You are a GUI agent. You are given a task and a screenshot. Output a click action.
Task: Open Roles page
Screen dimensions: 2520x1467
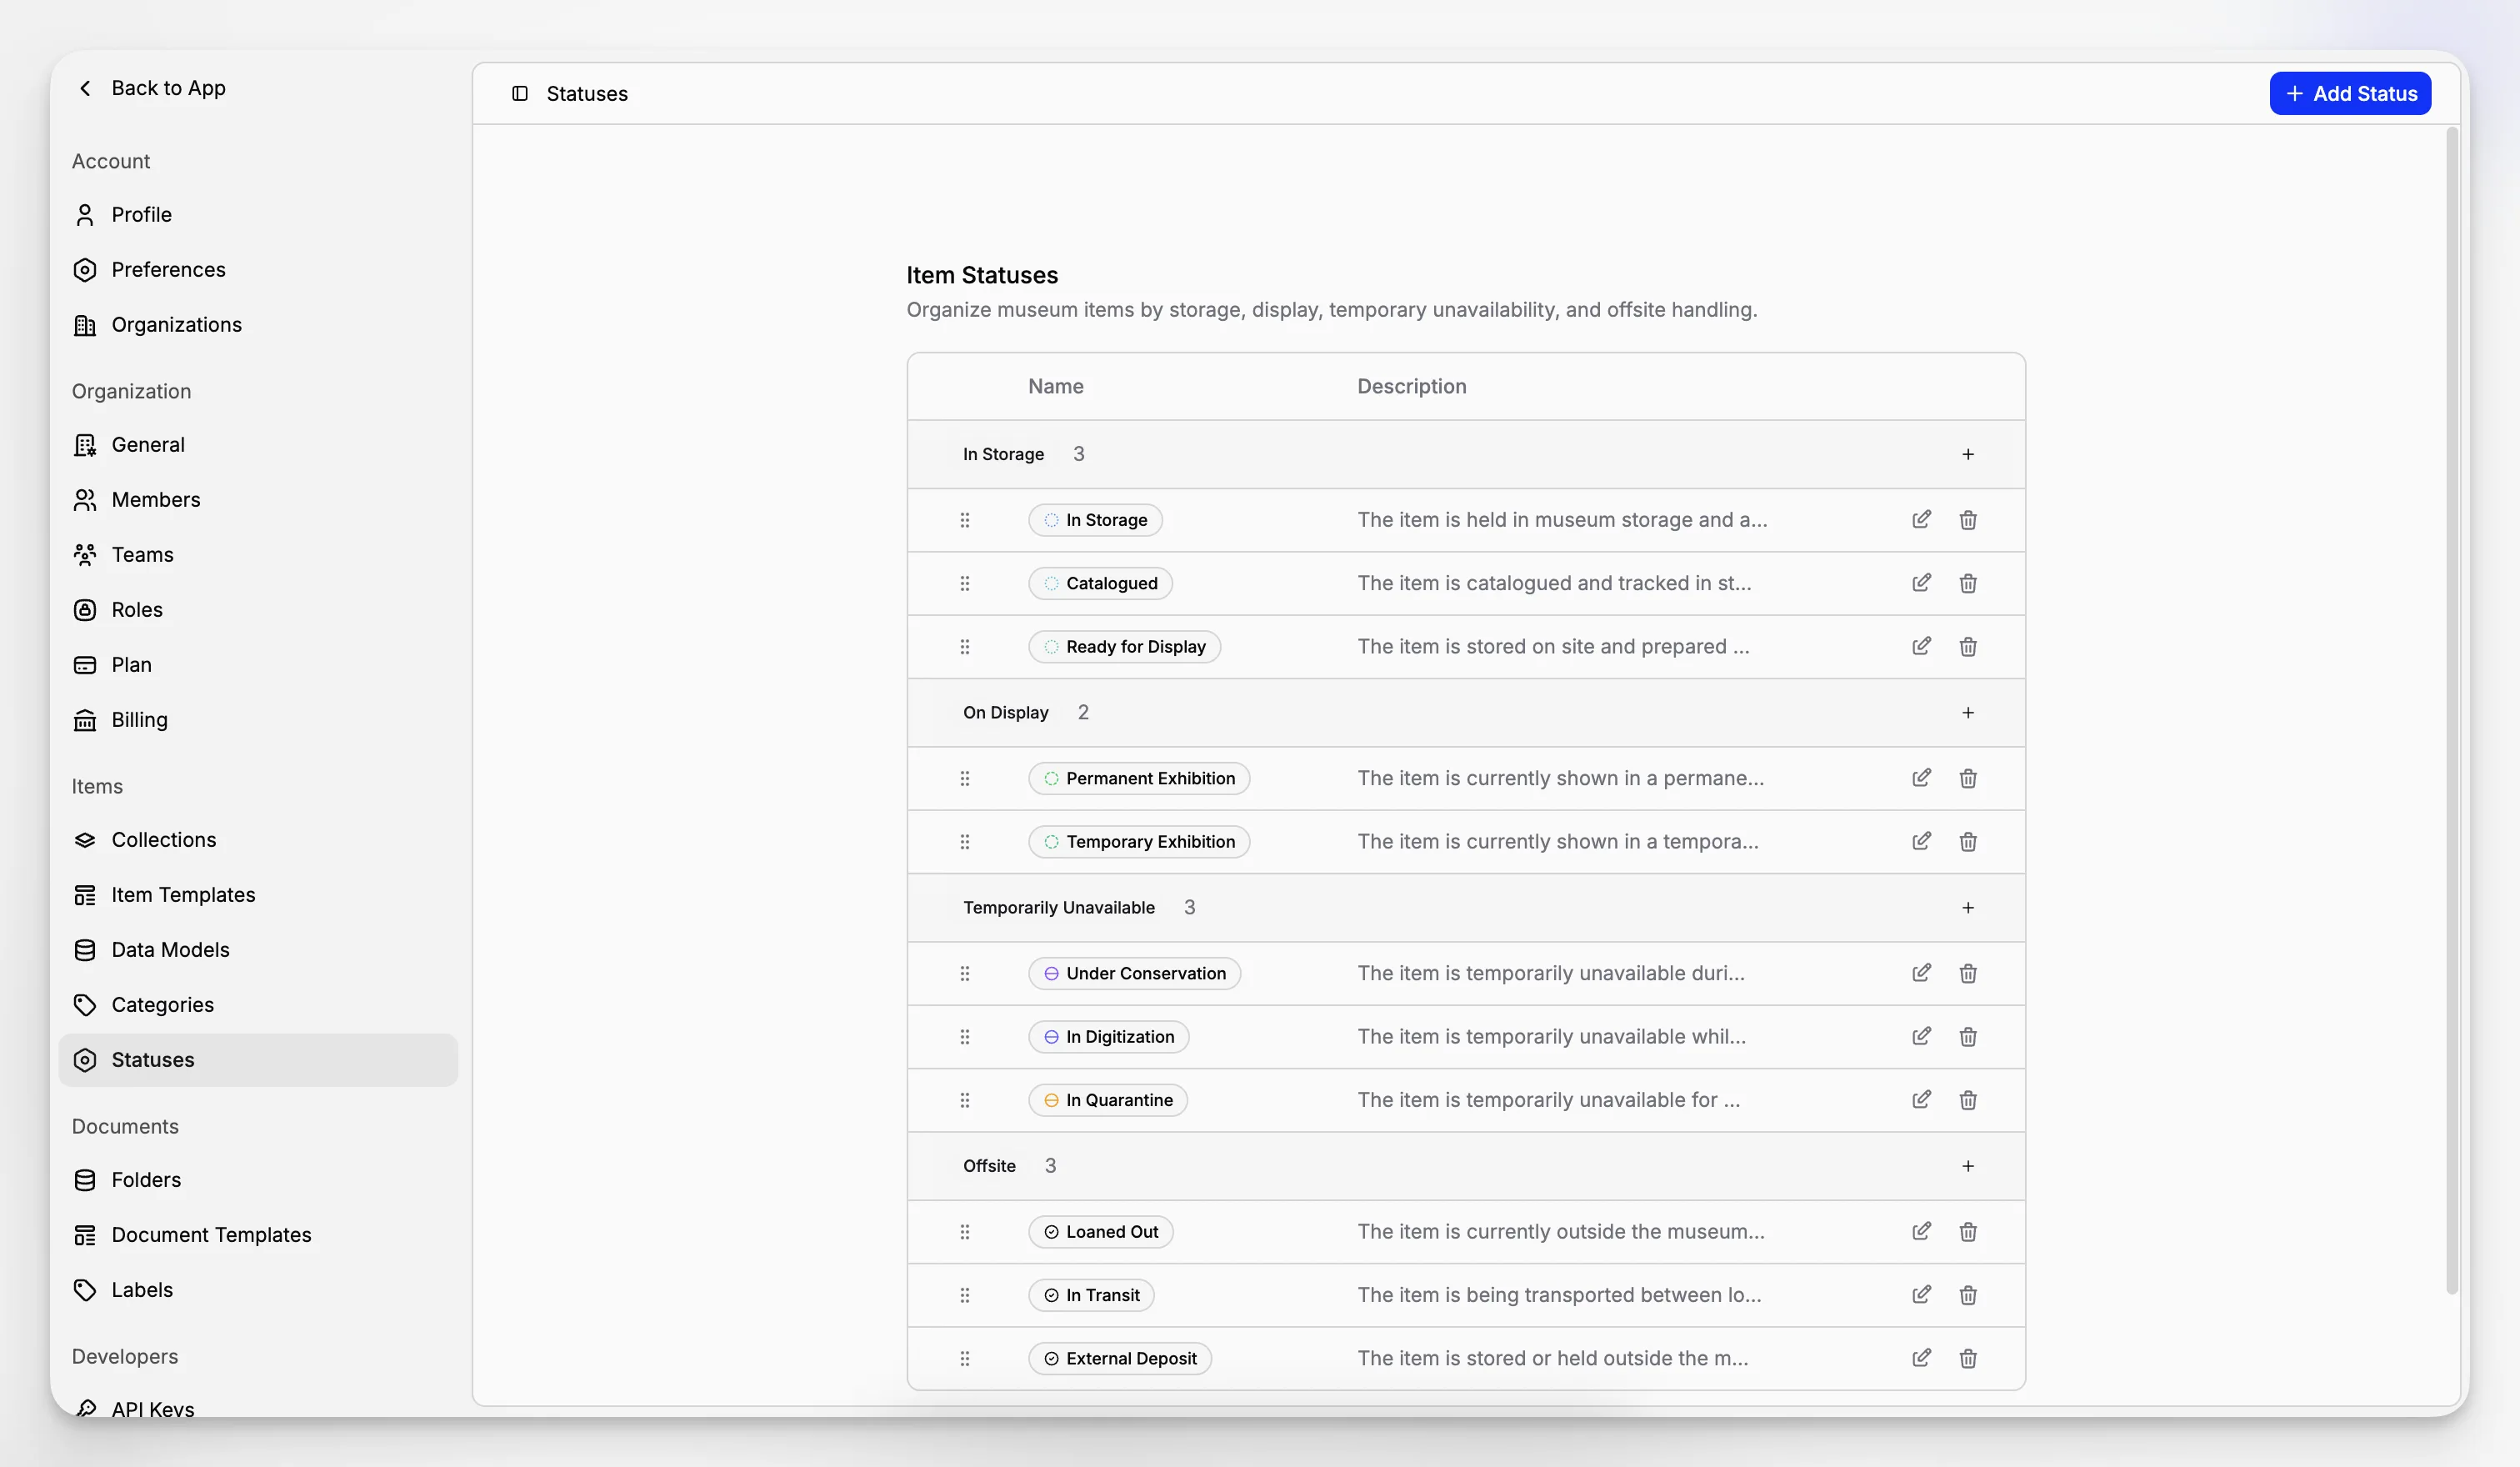258,610
